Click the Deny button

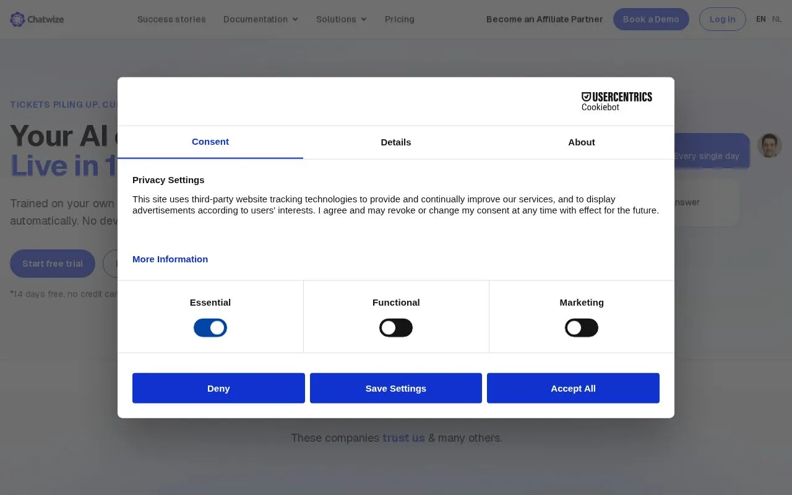tap(218, 388)
